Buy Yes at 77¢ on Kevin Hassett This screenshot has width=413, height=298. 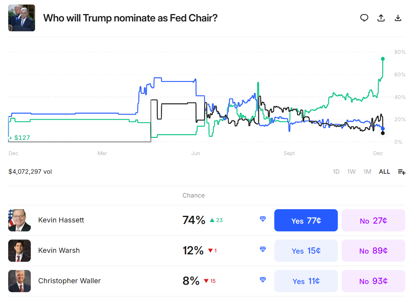point(306,220)
